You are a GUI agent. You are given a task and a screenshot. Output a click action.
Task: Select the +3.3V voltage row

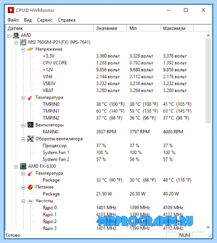click(x=48, y=56)
